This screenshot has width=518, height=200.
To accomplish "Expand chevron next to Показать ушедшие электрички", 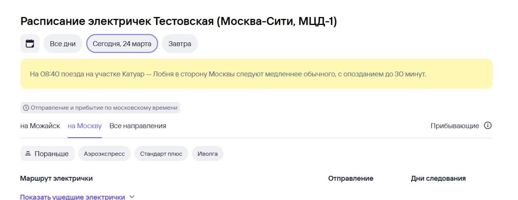I will tap(132, 197).
